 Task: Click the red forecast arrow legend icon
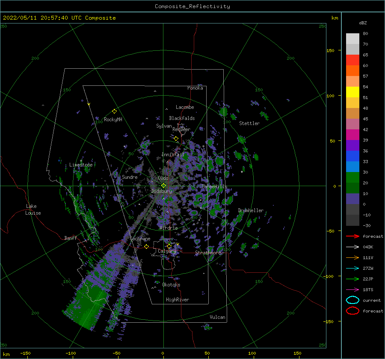352,236
